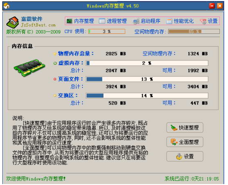Click the top 设置 tools icon
Viewport: 228px width, 185px height.
(203, 22)
